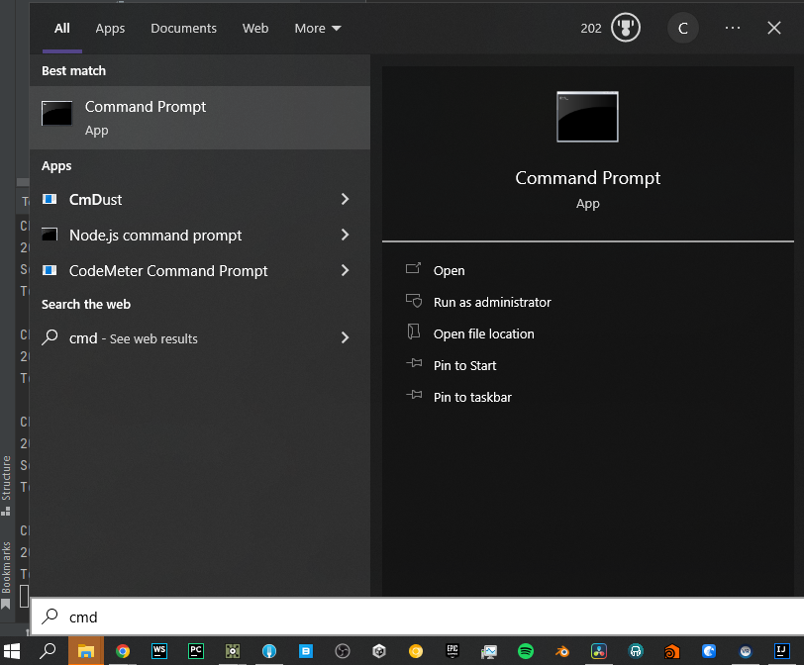Switch to the Web search tab

pos(255,29)
